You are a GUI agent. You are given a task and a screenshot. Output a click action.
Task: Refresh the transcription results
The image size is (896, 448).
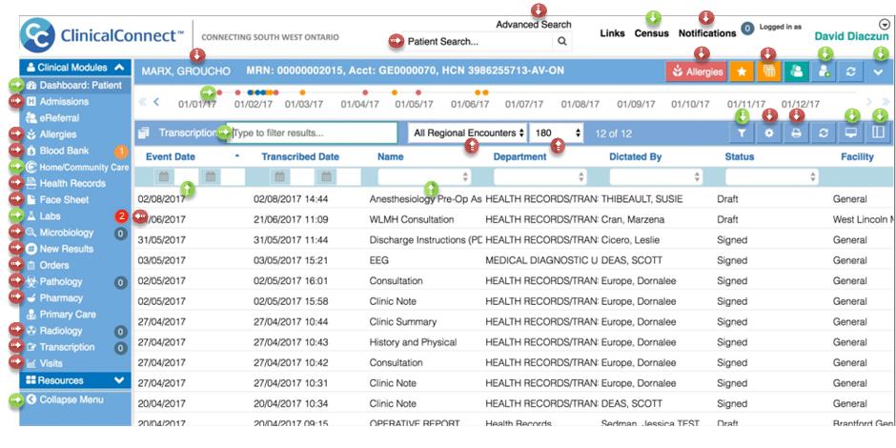tap(824, 133)
